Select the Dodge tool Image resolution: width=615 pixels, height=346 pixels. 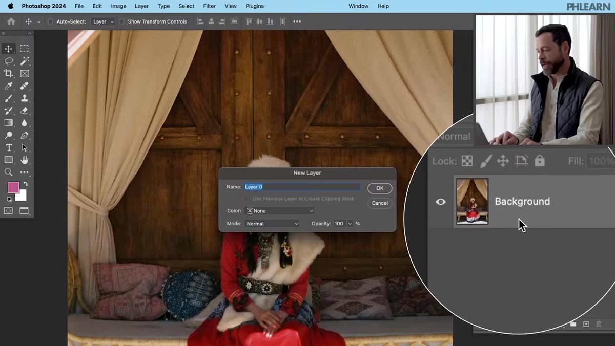9,136
